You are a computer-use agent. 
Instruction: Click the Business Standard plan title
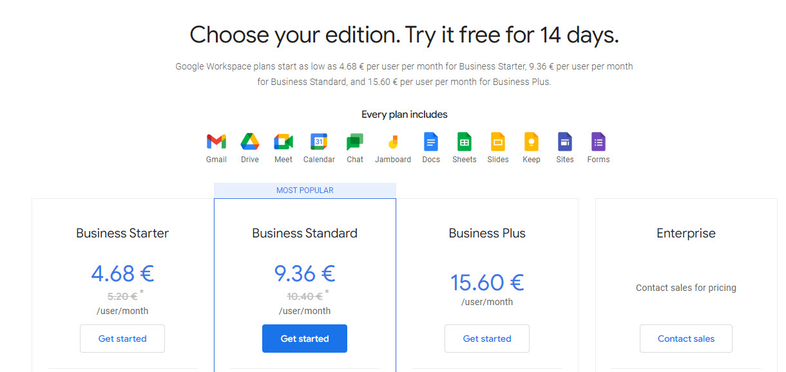(305, 233)
